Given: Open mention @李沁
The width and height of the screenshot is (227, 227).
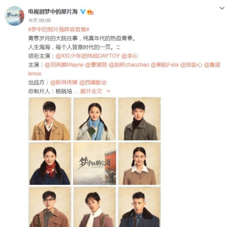Looking at the screenshot, I should tap(129, 56).
